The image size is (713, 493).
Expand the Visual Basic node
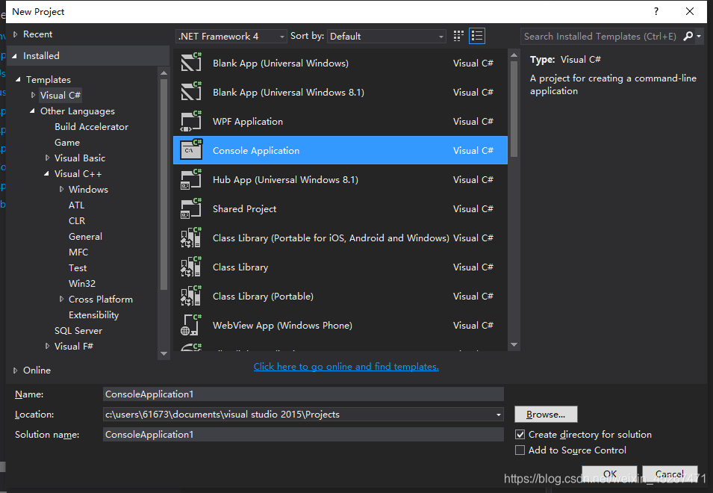pyautogui.click(x=47, y=158)
